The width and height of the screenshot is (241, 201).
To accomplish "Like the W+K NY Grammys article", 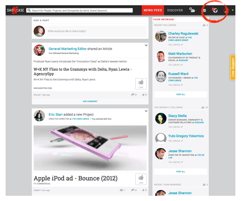I will tap(141, 84).
